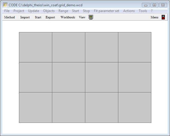170x136 pixels.
Task: Click the View toolbar button
Action: (x=82, y=17)
